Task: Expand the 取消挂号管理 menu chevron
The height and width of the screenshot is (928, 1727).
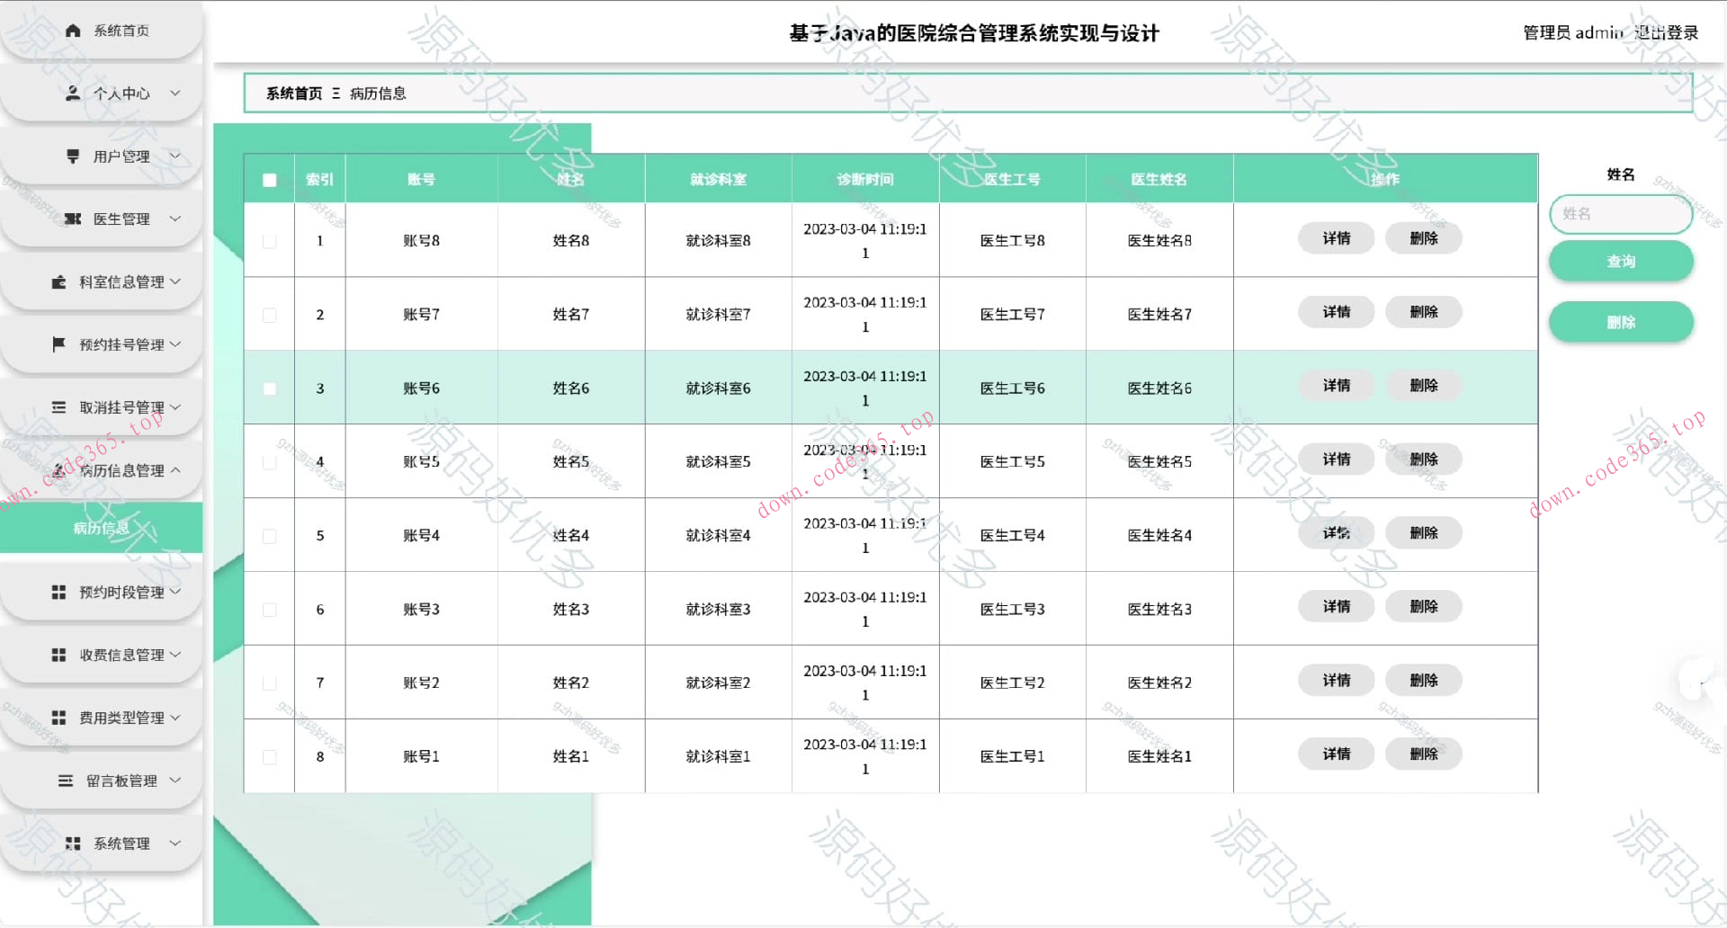Action: tap(176, 406)
